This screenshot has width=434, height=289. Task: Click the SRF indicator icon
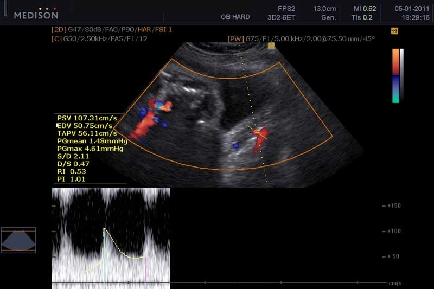pyautogui.click(x=394, y=31)
